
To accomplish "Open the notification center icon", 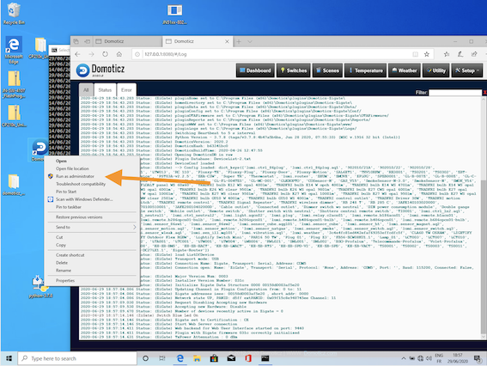I will (478, 358).
